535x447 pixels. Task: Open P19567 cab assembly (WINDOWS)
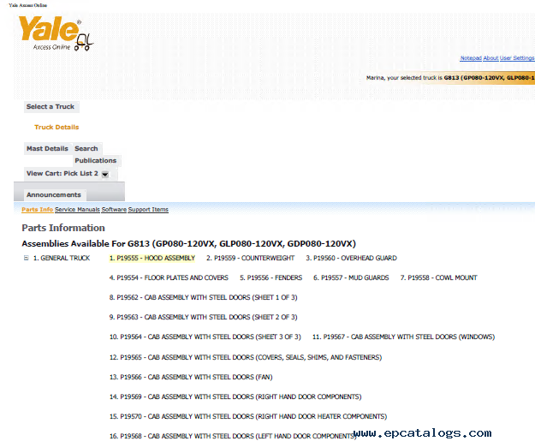tap(404, 337)
